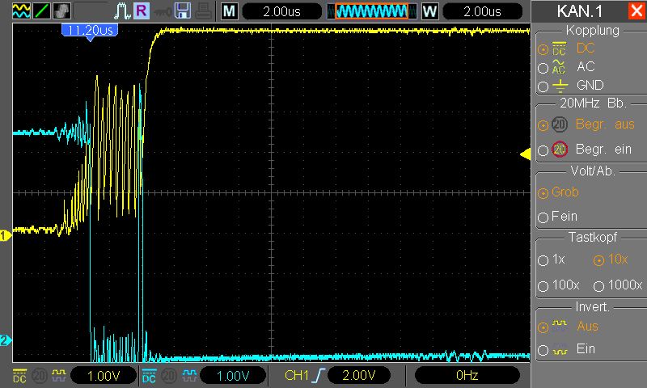Set probe attenuation to 1x
647x388 pixels.
pyautogui.click(x=543, y=260)
